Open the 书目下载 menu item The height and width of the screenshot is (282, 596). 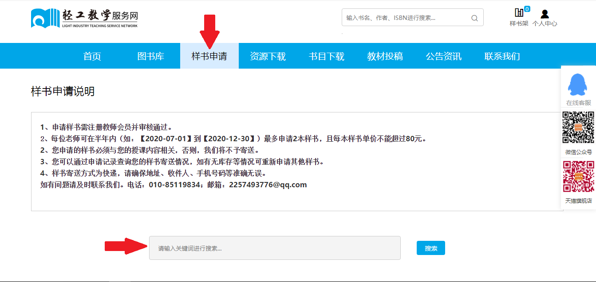(x=327, y=56)
